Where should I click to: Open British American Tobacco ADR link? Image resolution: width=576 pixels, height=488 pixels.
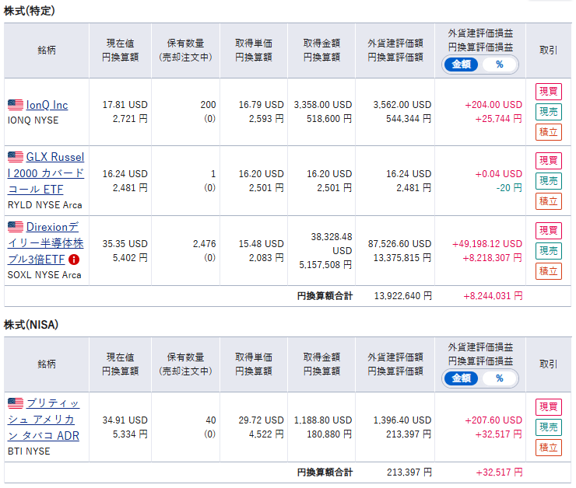coord(44,420)
